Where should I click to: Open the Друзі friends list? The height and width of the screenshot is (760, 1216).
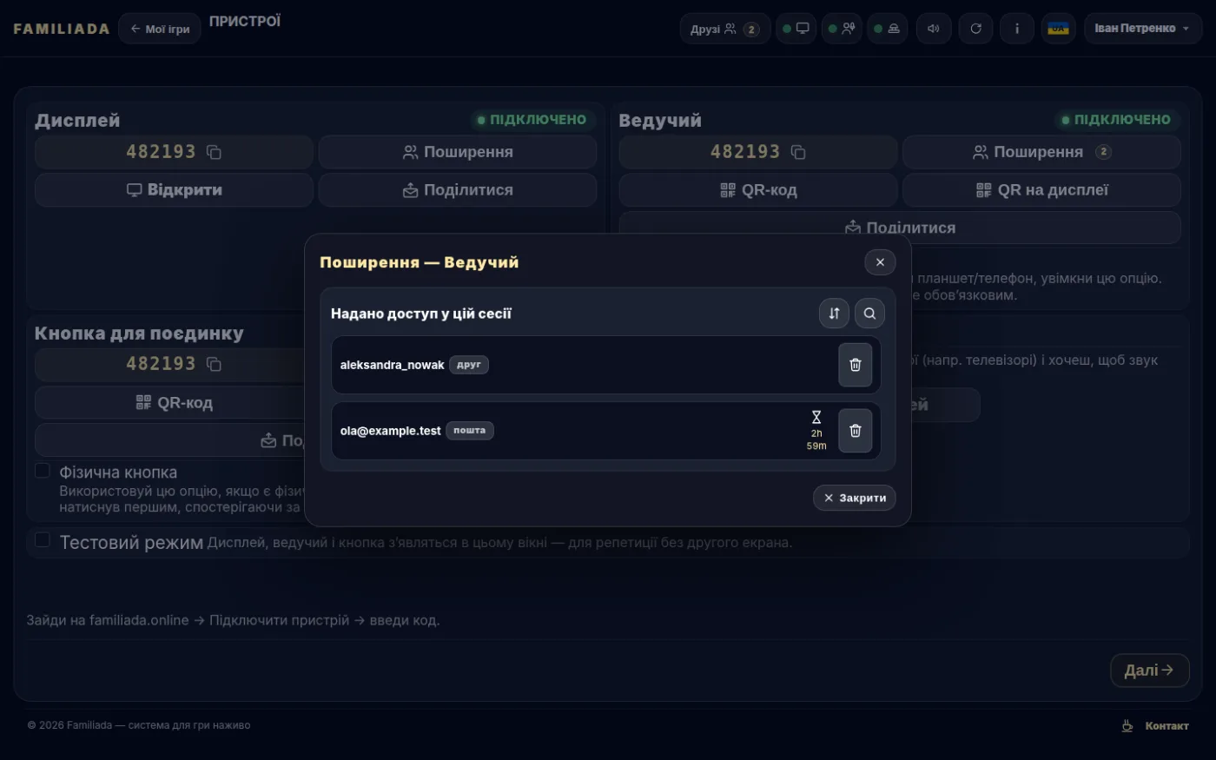click(724, 29)
